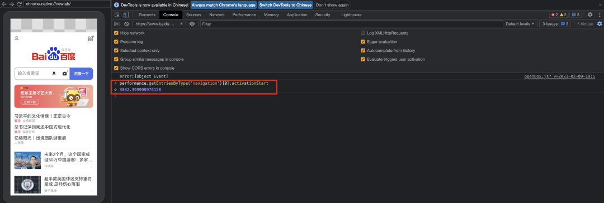This screenshot has height=203, width=604.
Task: Toggle the device toolbar icon
Action: coord(126,14)
